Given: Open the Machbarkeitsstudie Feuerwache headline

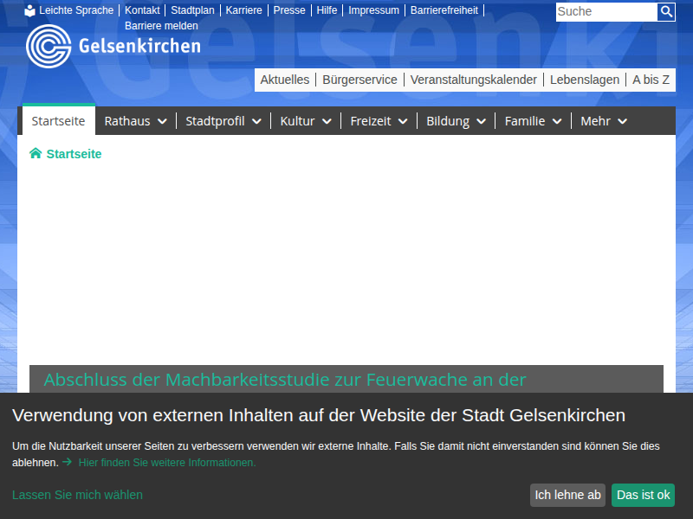Looking at the screenshot, I should click(x=285, y=380).
